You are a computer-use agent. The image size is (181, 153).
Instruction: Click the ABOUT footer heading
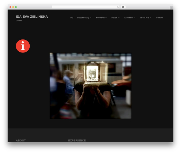coord(21,140)
